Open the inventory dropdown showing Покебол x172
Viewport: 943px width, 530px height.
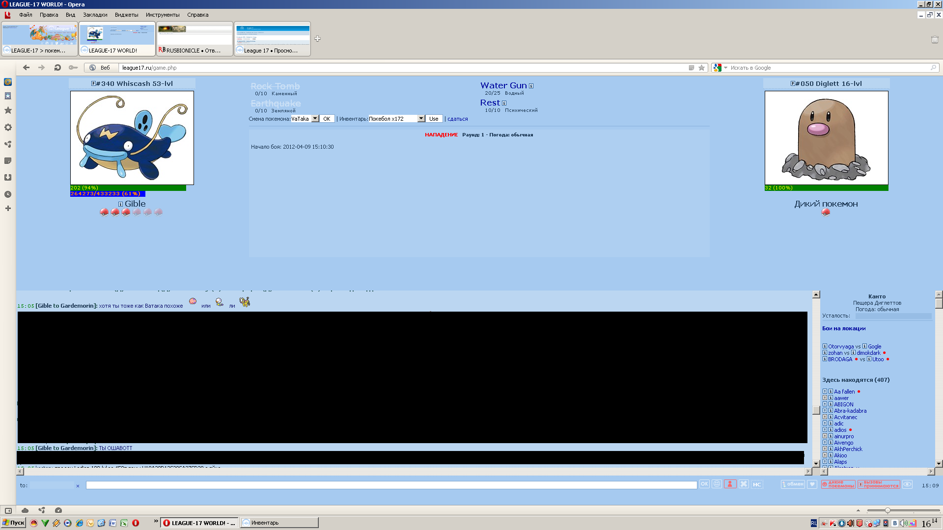(396, 119)
